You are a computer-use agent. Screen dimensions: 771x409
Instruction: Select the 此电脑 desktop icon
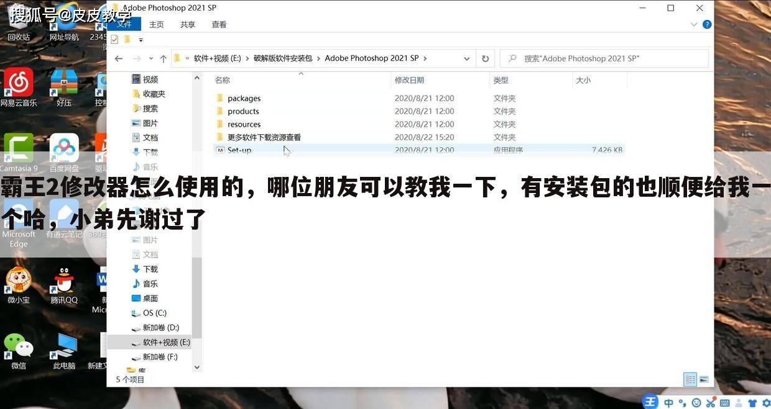[64, 351]
